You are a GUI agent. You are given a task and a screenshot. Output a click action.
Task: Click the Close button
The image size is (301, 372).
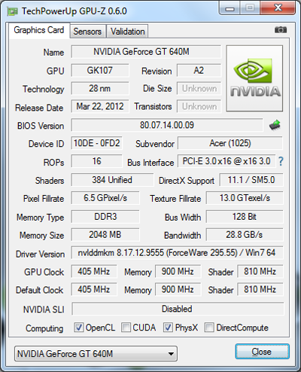tap(262, 352)
